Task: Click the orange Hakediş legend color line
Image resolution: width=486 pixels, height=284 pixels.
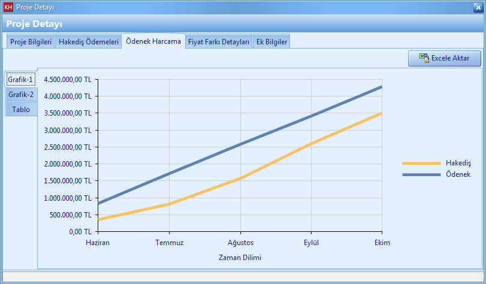Action: pyautogui.click(x=421, y=163)
